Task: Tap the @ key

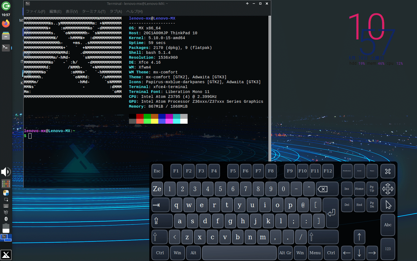Action: point(303,205)
